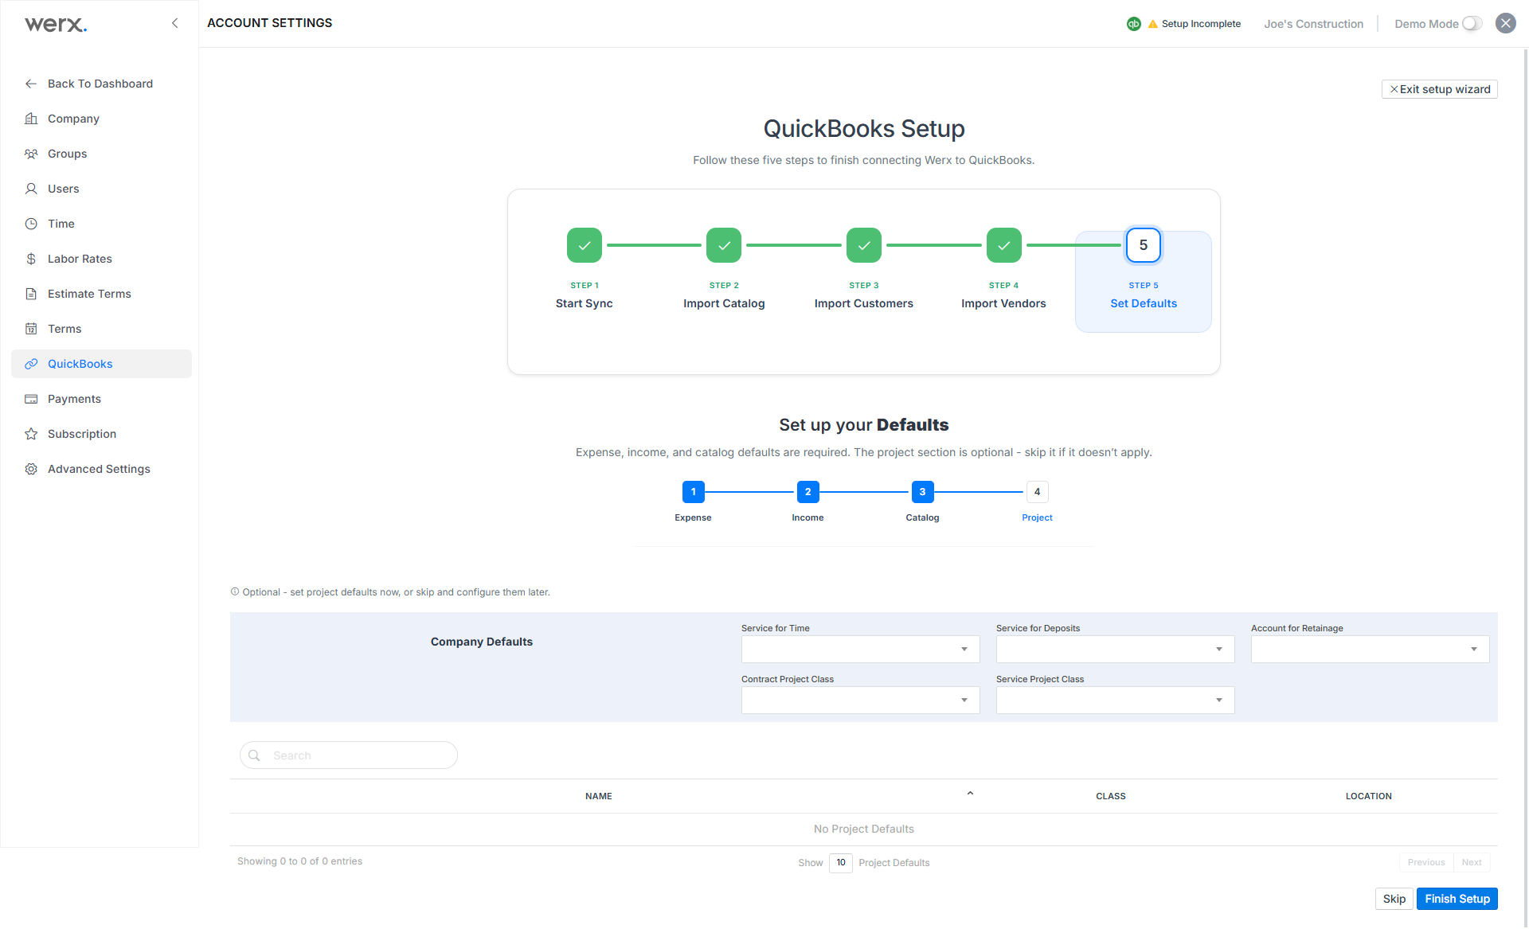Click the Subscription star icon
This screenshot has height=929, width=1529.
point(31,434)
